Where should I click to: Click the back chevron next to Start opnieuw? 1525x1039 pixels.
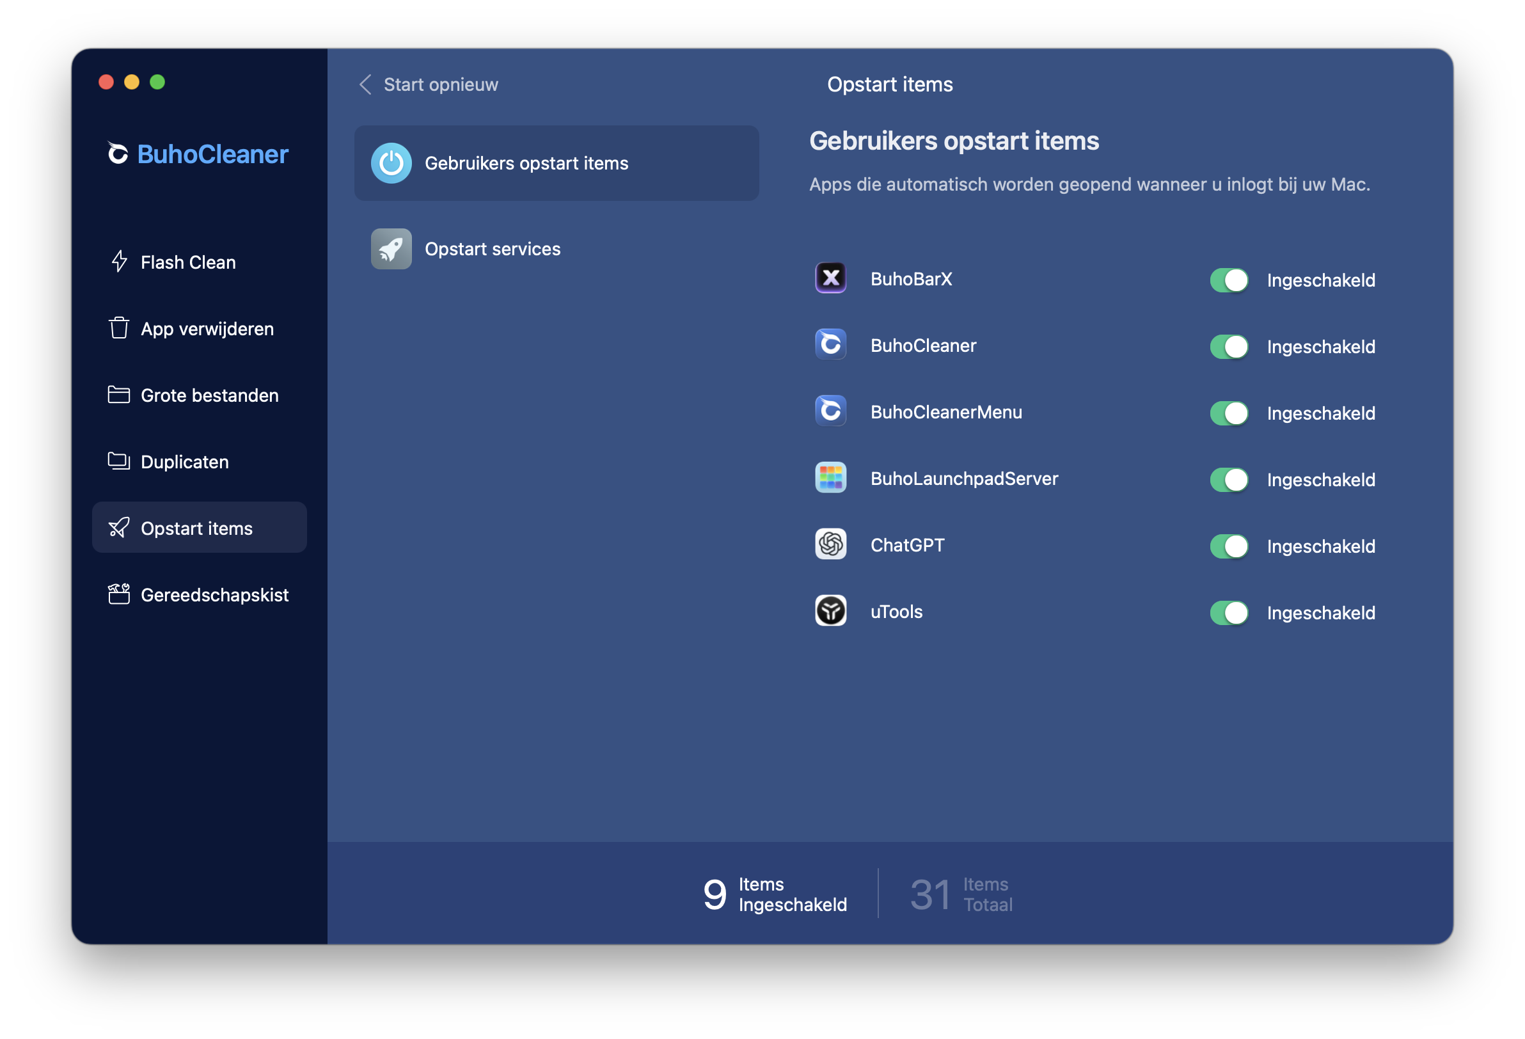[x=365, y=84]
